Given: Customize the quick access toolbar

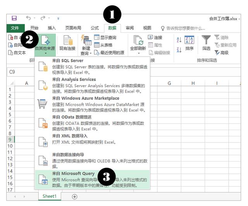Looking at the screenshot, I should pyautogui.click(x=58, y=19).
